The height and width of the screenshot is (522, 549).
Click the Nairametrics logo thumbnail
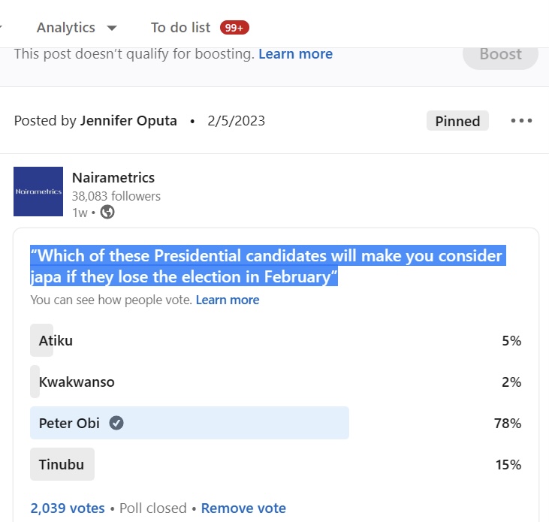tap(38, 192)
